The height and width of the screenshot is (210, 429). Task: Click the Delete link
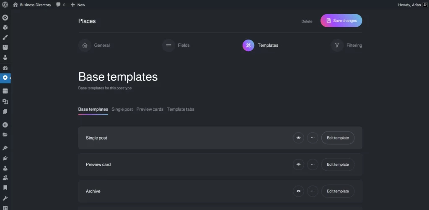click(307, 21)
